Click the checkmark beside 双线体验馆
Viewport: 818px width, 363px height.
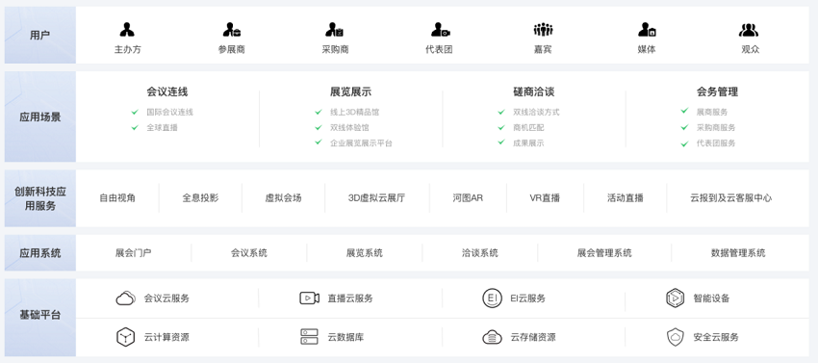319,127
